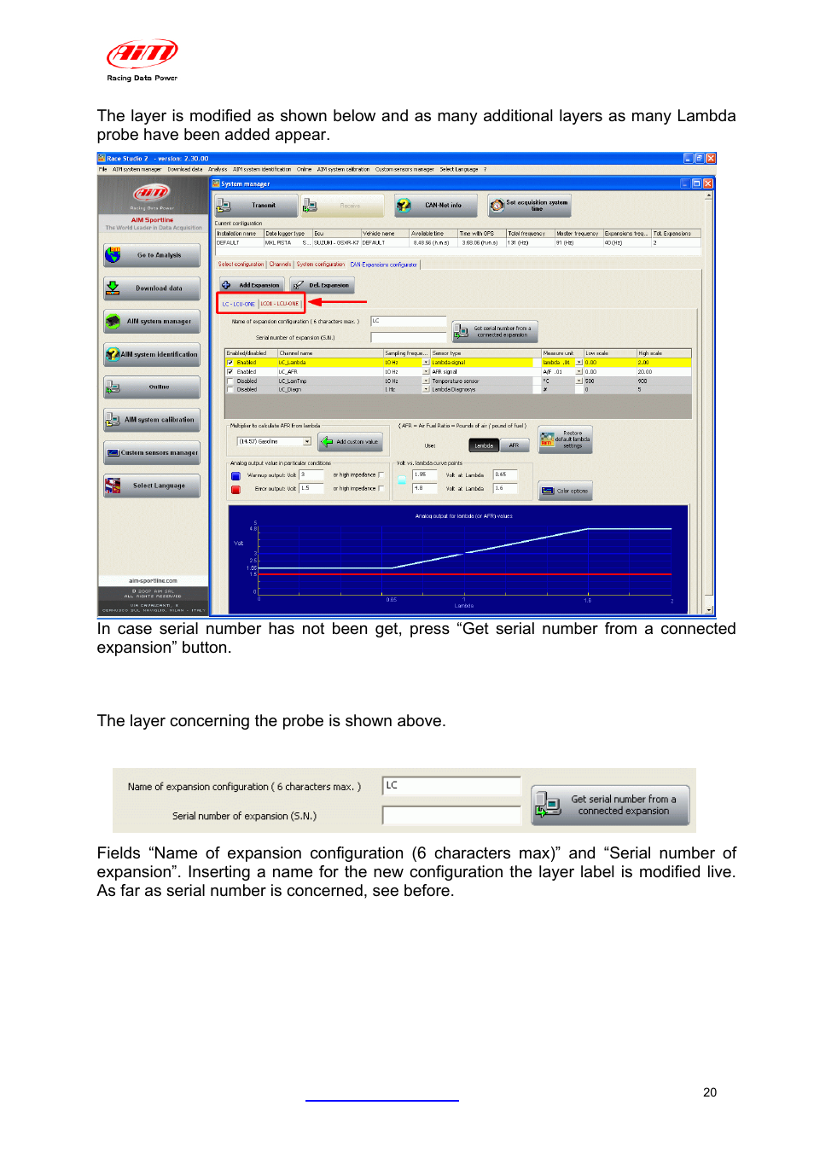Click the AIM system manager icon

coord(113,322)
